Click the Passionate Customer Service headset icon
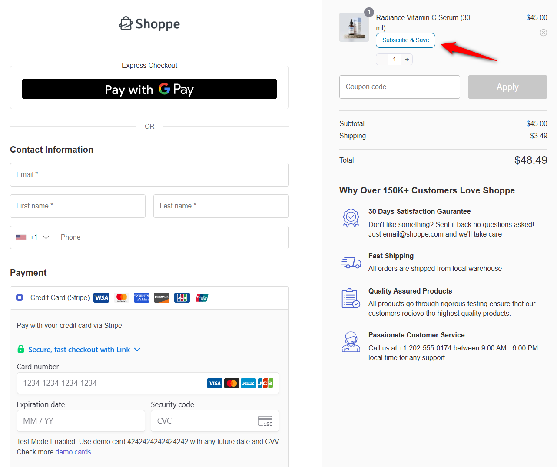This screenshot has width=557, height=467. click(x=351, y=342)
